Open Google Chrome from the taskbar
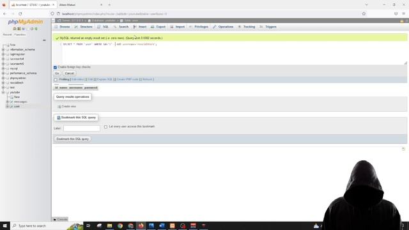 pos(120,226)
